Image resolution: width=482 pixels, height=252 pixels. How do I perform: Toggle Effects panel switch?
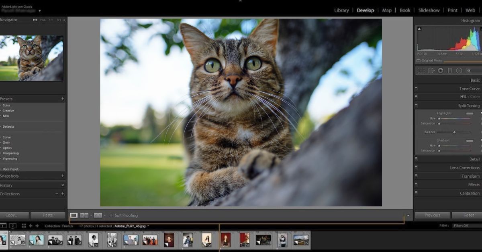click(x=416, y=185)
